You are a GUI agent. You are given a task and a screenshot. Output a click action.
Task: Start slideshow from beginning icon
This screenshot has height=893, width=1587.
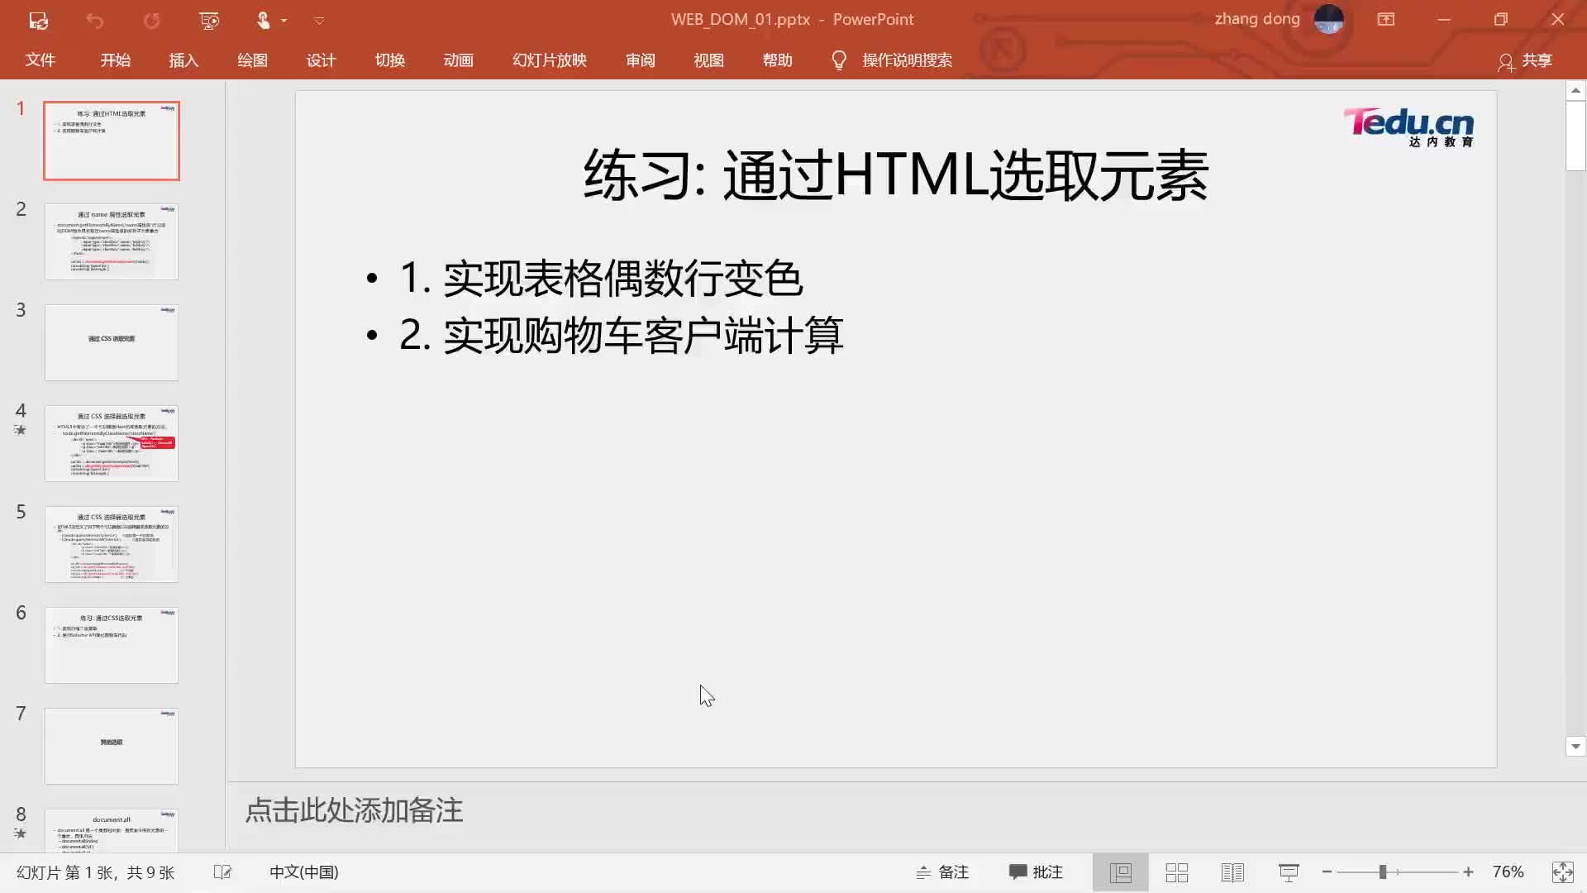pyautogui.click(x=209, y=20)
